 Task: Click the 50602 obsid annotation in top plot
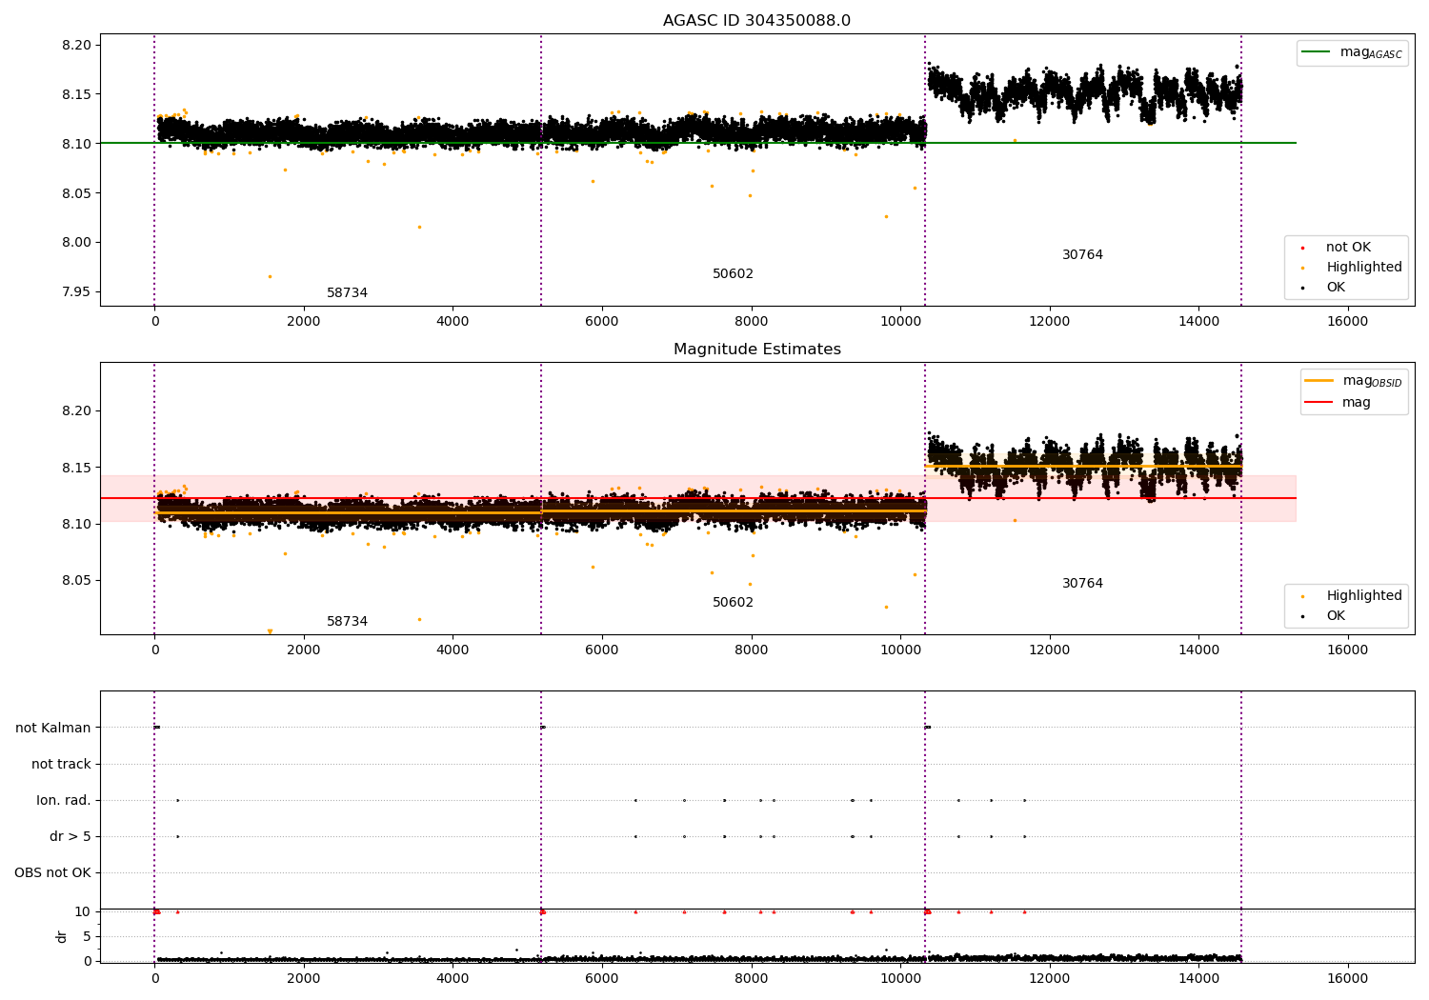tap(733, 274)
